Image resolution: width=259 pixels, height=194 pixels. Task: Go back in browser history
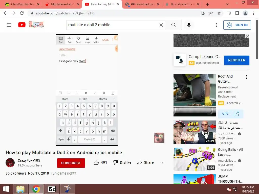tap(6, 13)
